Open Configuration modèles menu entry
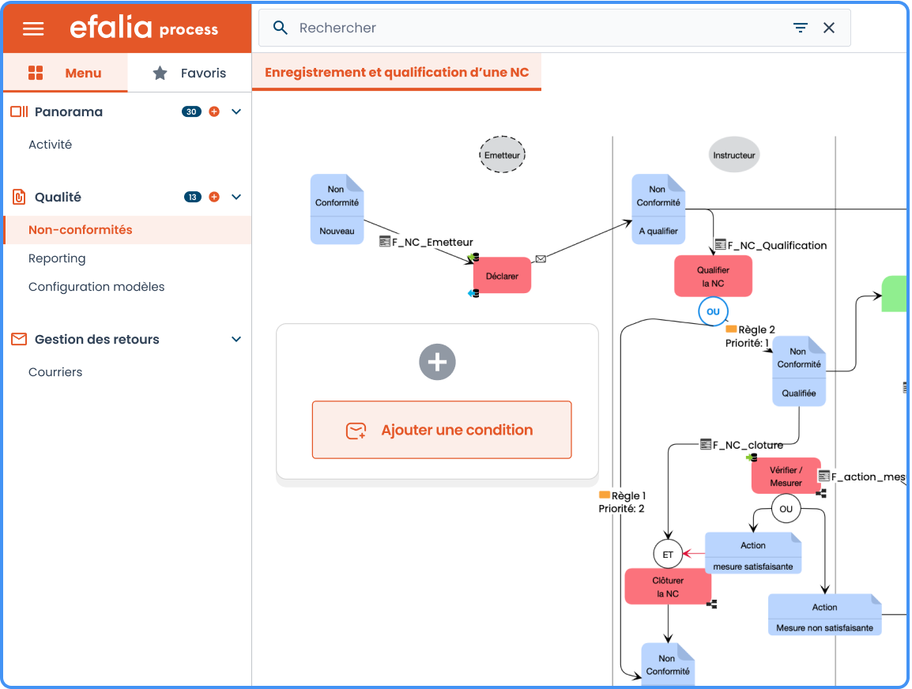 click(96, 287)
